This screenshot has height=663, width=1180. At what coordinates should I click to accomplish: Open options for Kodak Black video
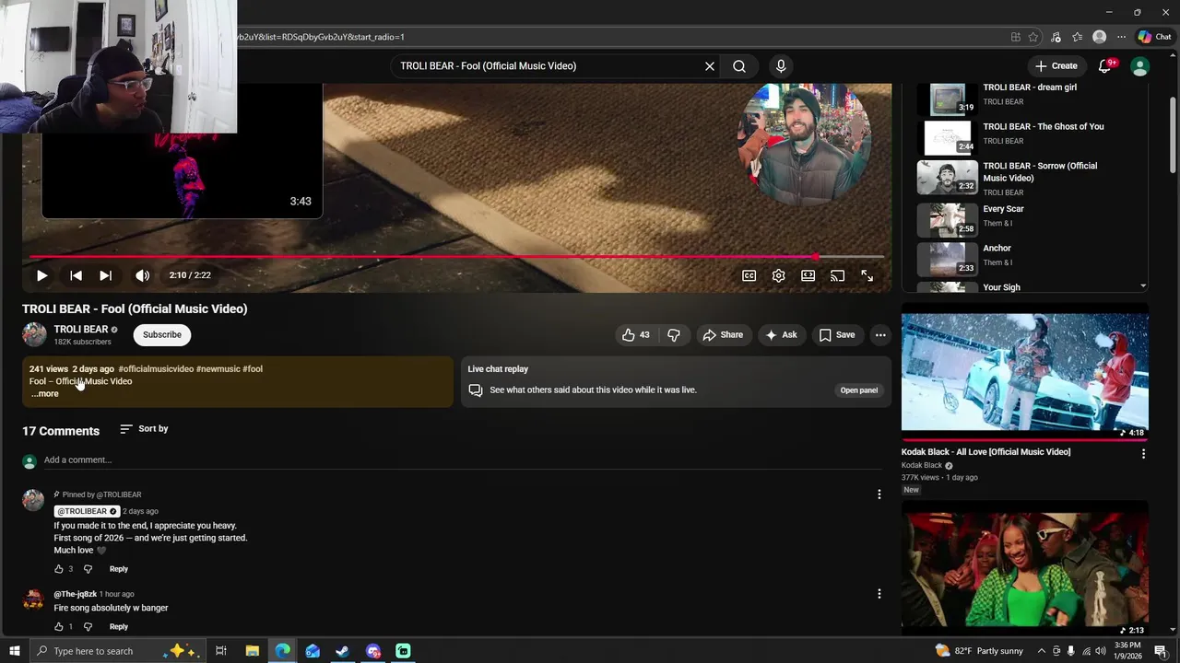(1143, 454)
